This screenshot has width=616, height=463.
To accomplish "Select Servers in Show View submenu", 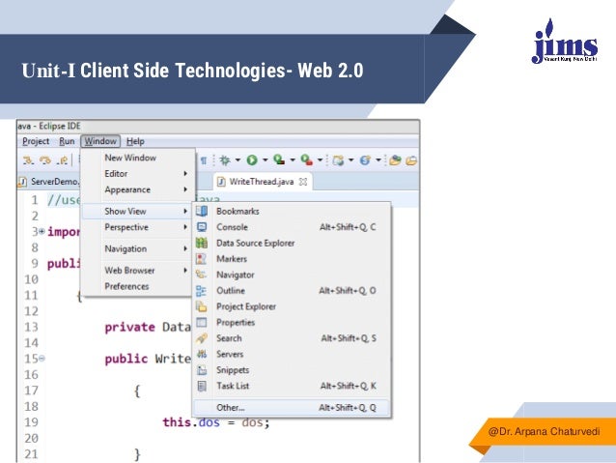I will [292, 354].
